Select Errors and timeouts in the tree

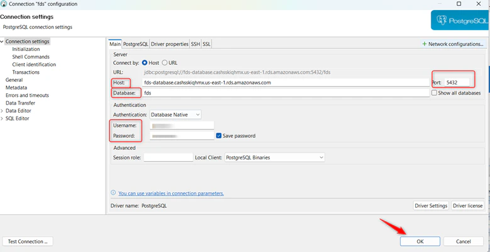[27, 95]
